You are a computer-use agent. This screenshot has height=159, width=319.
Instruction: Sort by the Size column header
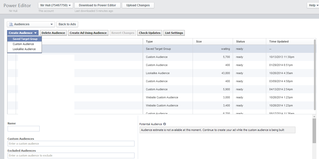213,41
